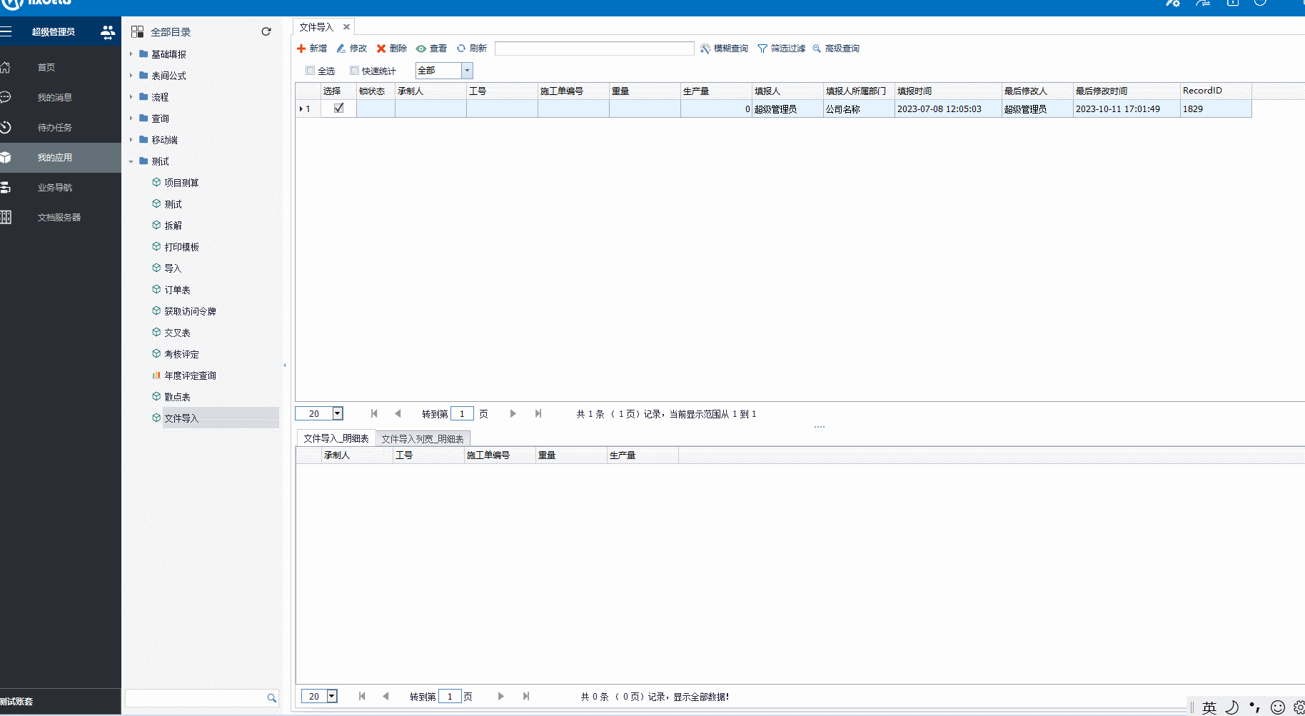Viewport: 1305px width, 716px height.
Task: Click the fuzzy search text field
Action: click(x=594, y=49)
